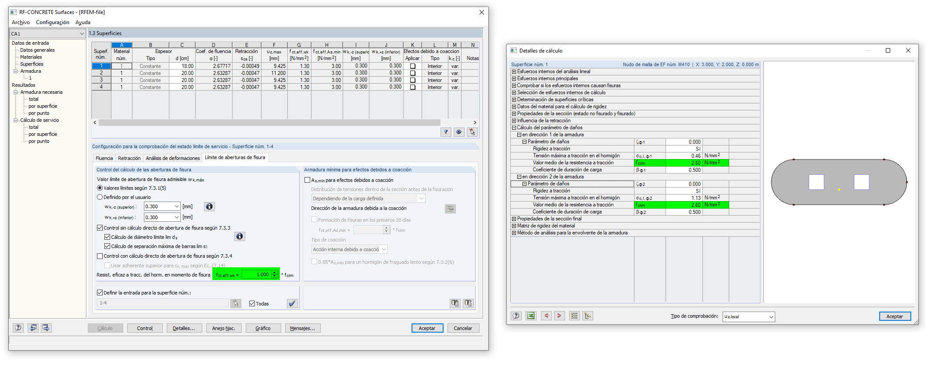Collapse en dirección 1 de la armadura
The height and width of the screenshot is (369, 931).
click(x=519, y=135)
